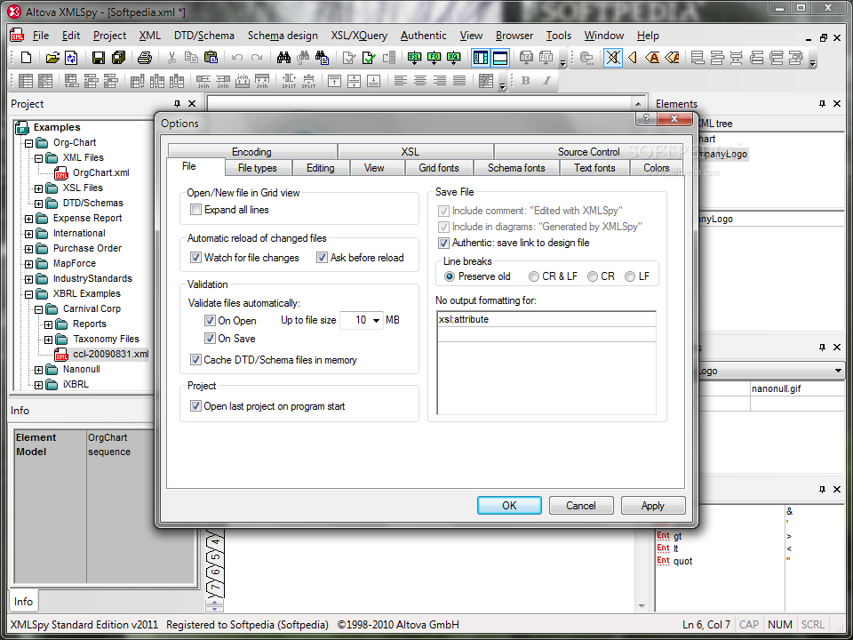
Task: Click the Copy icon in toolbar
Action: [x=191, y=57]
